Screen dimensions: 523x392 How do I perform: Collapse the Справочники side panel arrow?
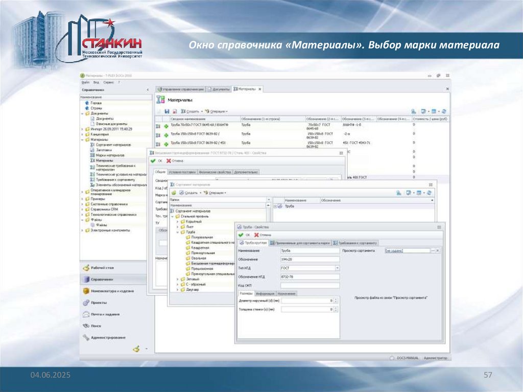coord(148,90)
